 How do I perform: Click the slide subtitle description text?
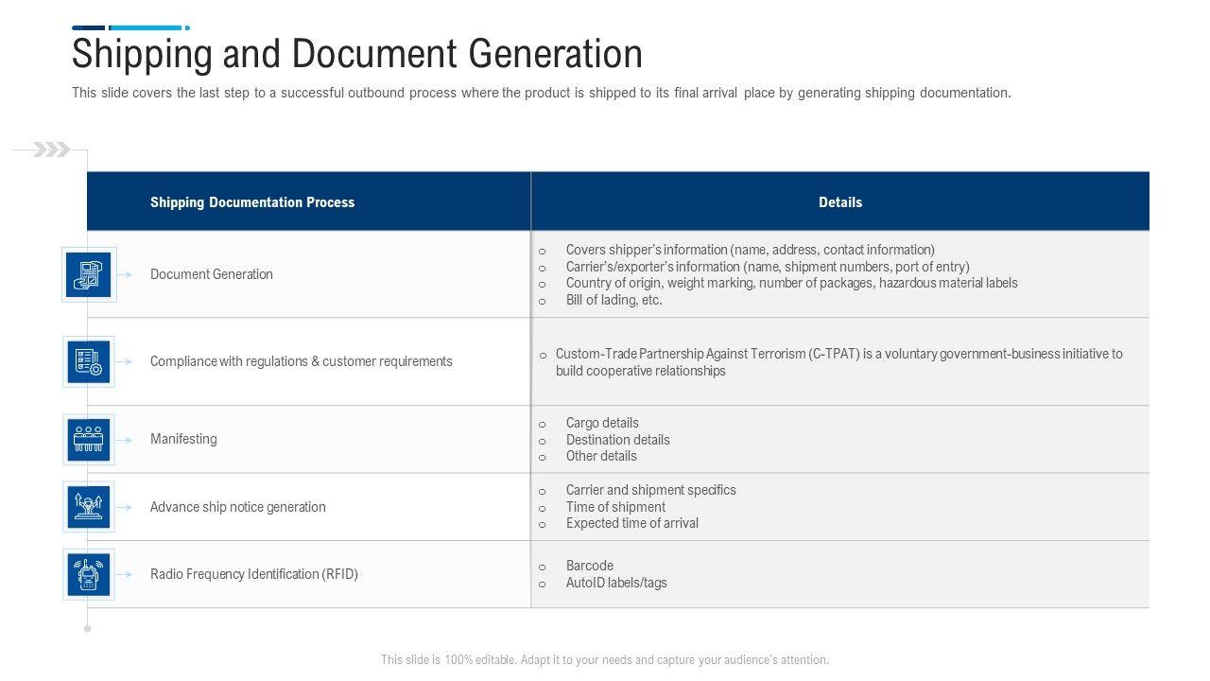[541, 93]
